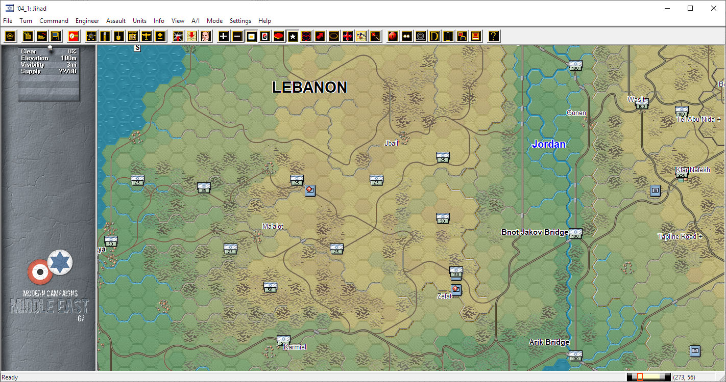The width and height of the screenshot is (726, 382).
Task: Click the crosshair target toolbar icon
Action: [11, 36]
